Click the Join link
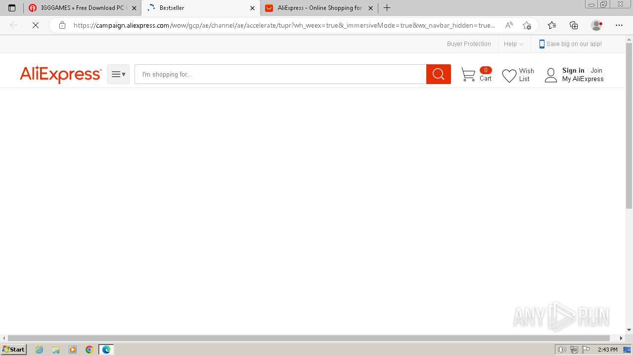This screenshot has height=356, width=633. (x=596, y=70)
